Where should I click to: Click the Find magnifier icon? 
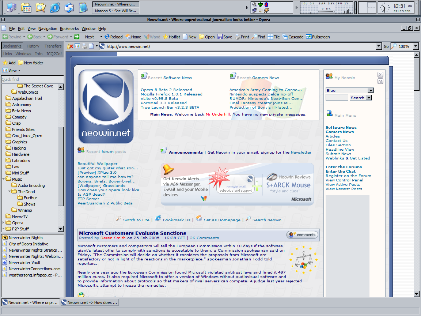click(254, 37)
